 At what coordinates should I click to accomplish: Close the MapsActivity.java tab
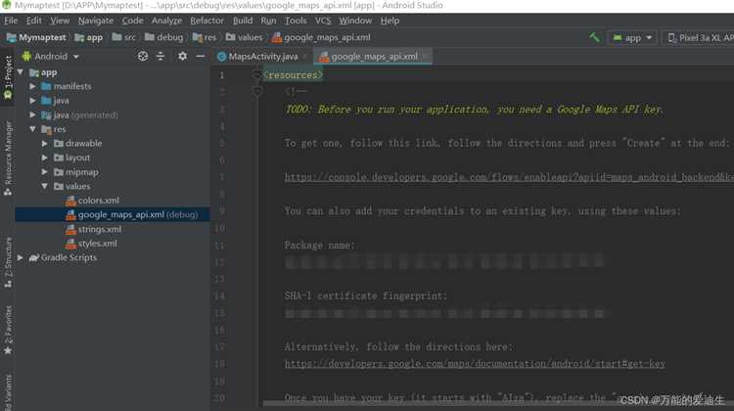tap(304, 57)
